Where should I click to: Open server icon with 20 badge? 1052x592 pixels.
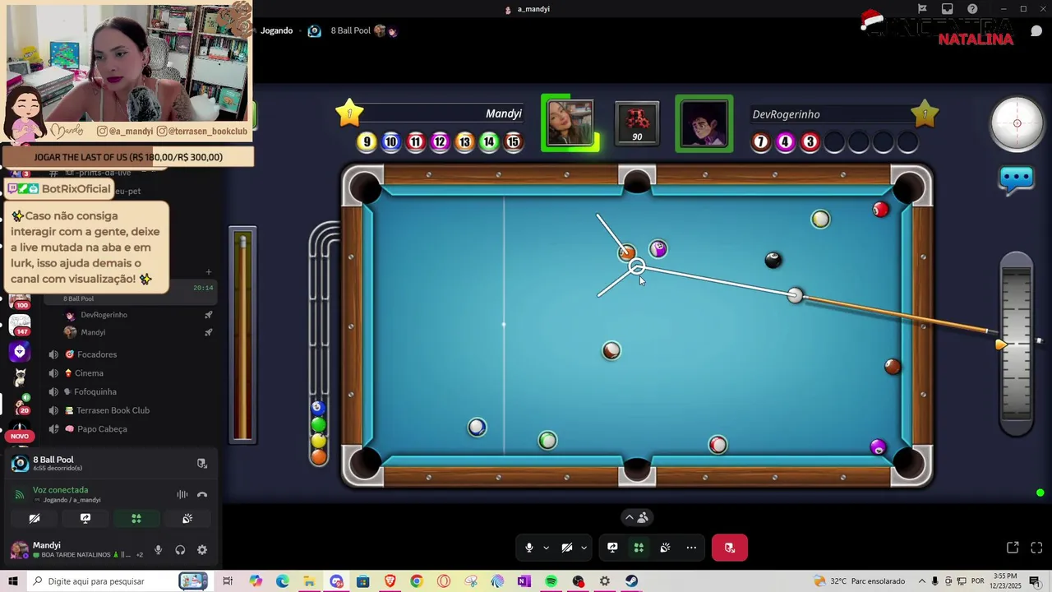click(20, 404)
